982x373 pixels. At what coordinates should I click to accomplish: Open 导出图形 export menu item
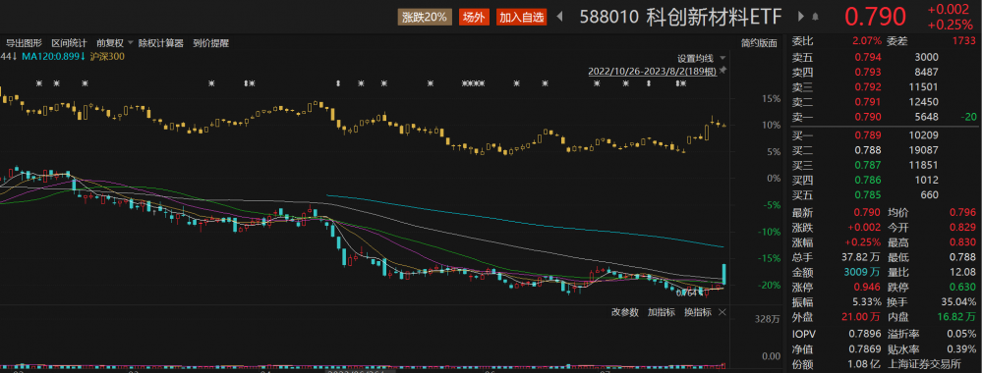[24, 43]
